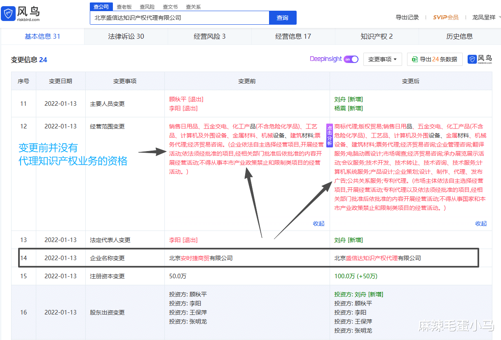Click the 100.0万 (+50万) capital value
501x340 pixels.
coord(356,276)
